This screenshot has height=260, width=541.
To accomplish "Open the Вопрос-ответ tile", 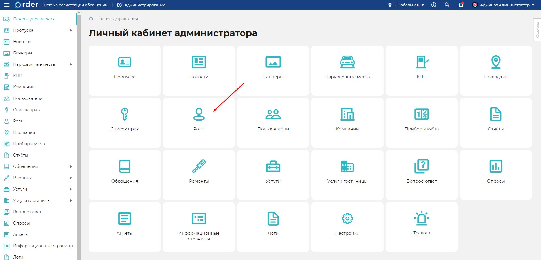I will point(421,175).
